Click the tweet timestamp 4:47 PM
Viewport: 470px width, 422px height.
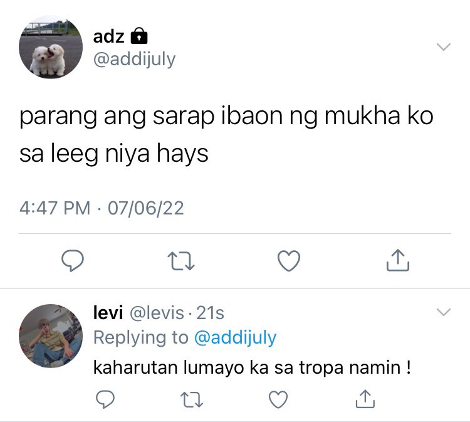coord(55,208)
